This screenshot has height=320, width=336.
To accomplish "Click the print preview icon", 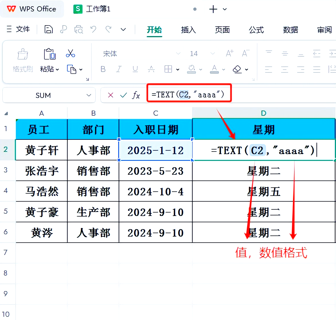I will tap(79, 29).
